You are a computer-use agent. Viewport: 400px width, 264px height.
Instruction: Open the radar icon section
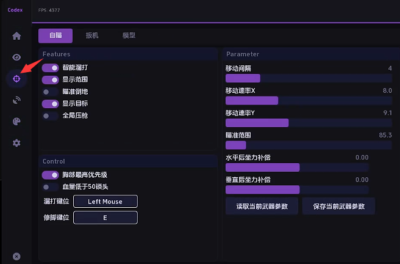coord(16,100)
